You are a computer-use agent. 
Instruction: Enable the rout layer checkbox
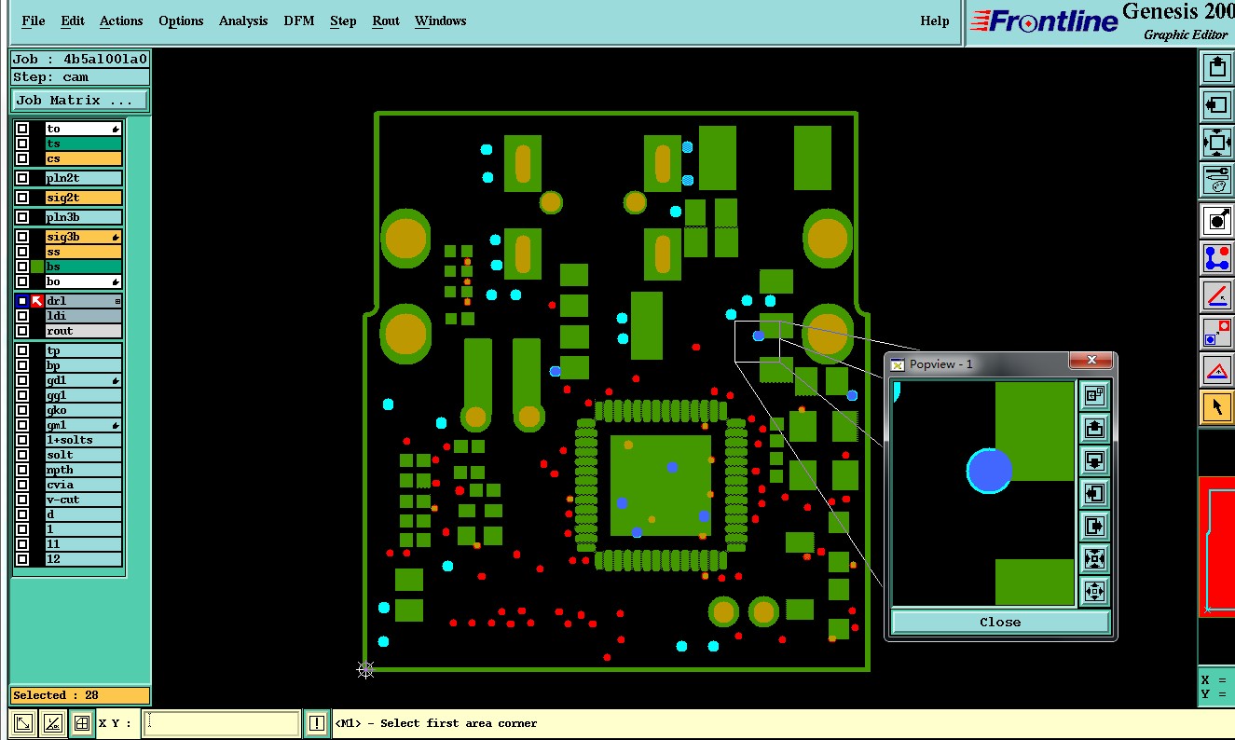click(22, 331)
